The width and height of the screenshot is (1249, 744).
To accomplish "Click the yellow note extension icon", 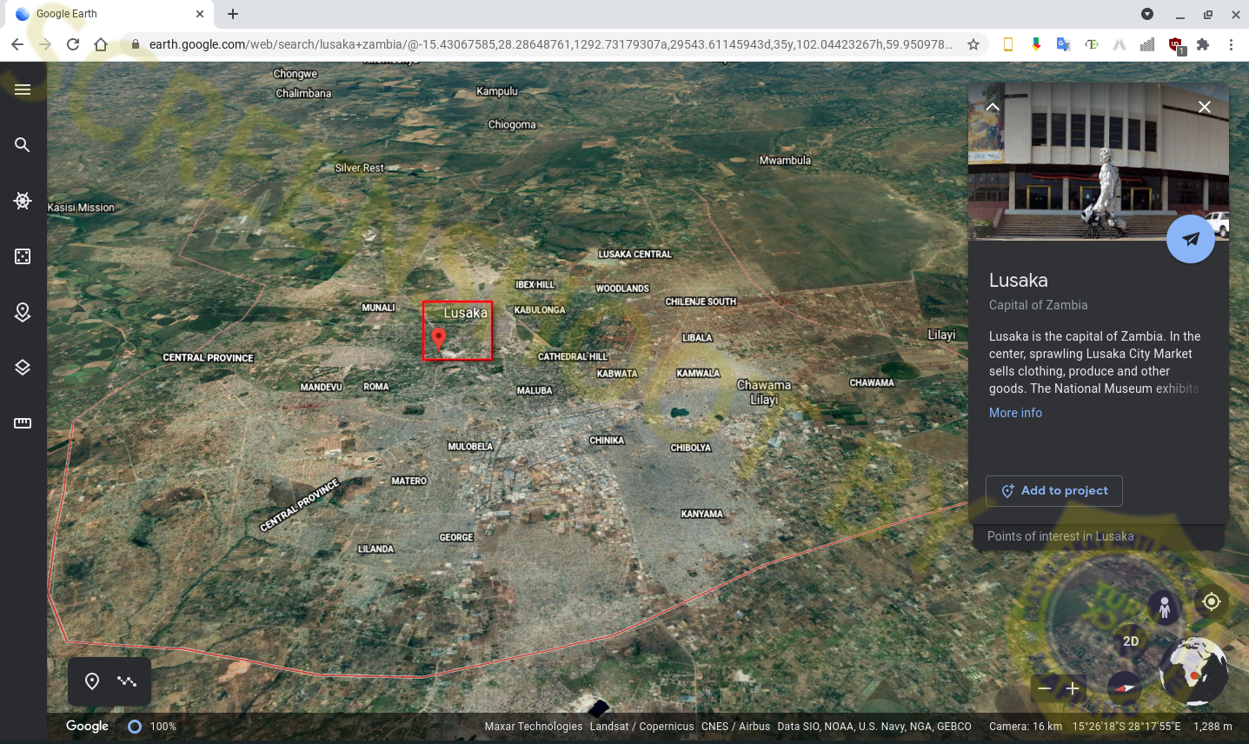I will coord(1008,44).
